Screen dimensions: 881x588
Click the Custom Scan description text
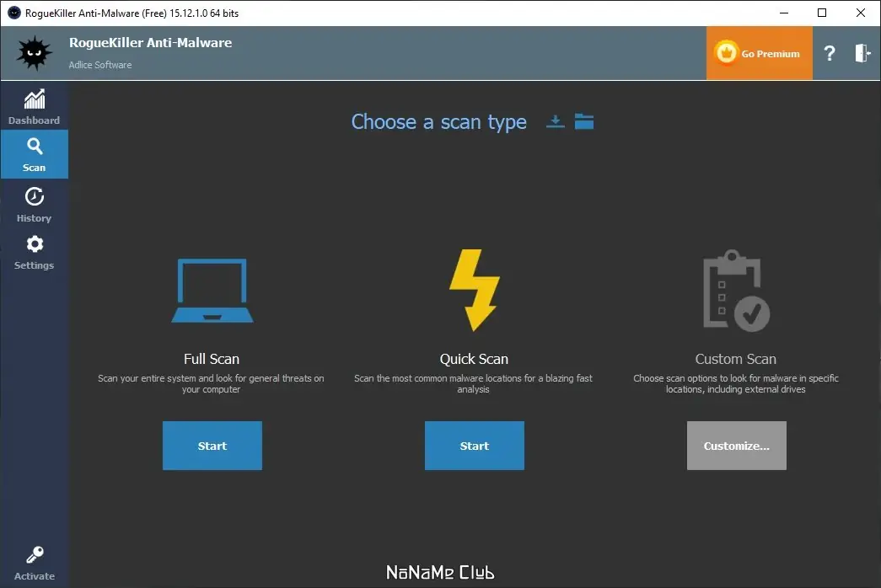(735, 383)
